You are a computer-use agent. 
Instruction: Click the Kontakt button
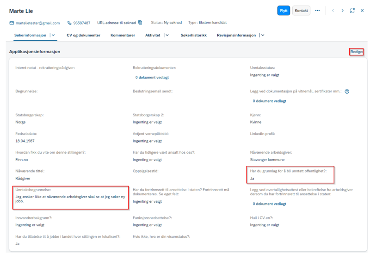[x=302, y=11]
